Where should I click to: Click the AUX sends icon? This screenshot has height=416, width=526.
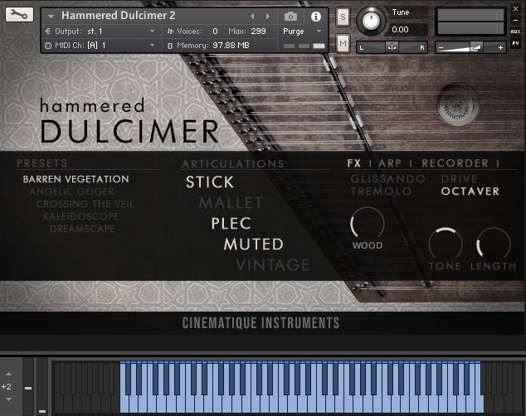pos(515,31)
